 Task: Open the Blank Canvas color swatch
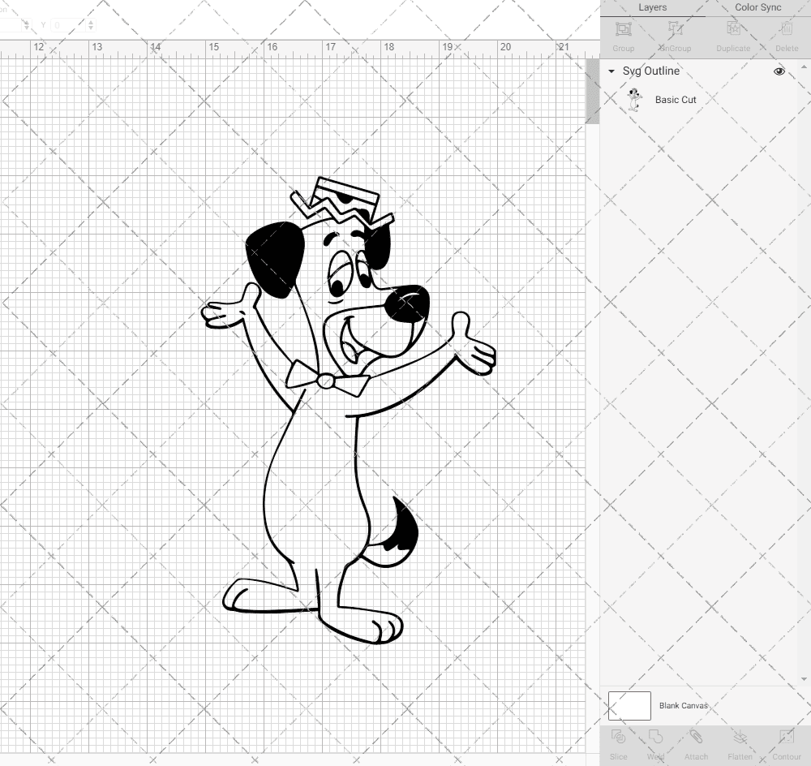click(629, 705)
